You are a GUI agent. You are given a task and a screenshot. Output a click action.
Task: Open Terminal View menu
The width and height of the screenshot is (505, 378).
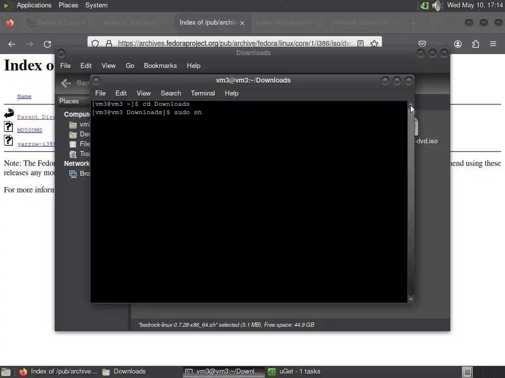coord(144,93)
